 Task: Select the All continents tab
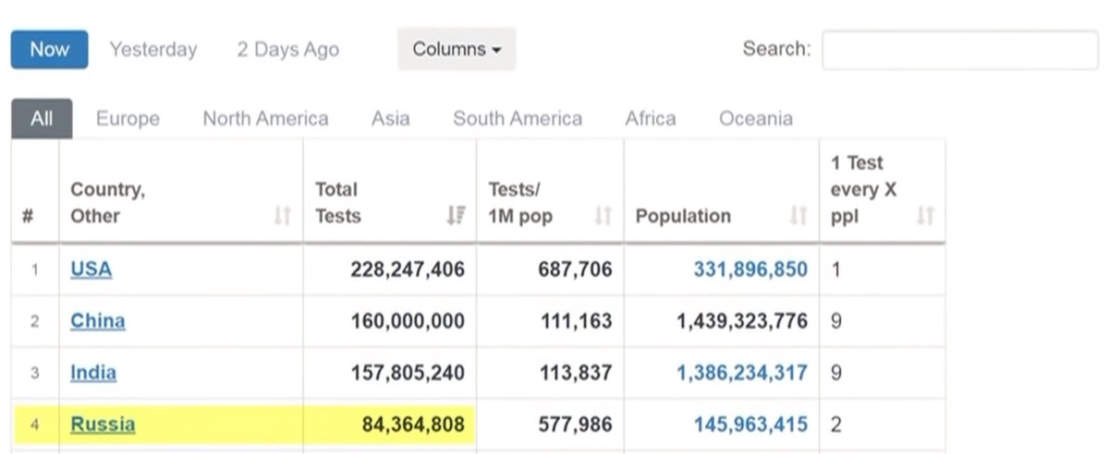[42, 119]
